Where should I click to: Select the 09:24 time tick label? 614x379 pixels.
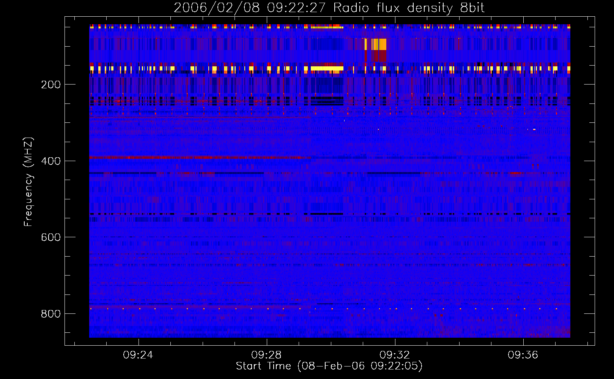pyautogui.click(x=138, y=355)
